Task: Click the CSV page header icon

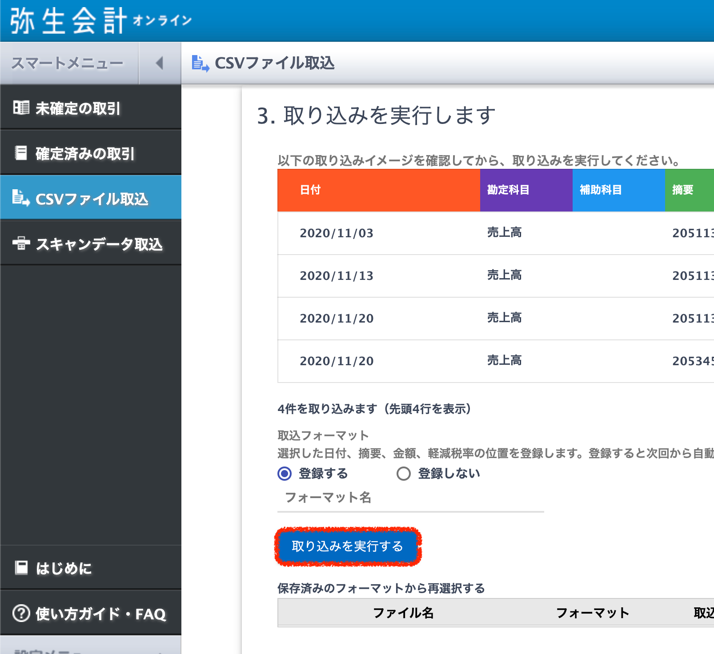Action: (x=200, y=63)
